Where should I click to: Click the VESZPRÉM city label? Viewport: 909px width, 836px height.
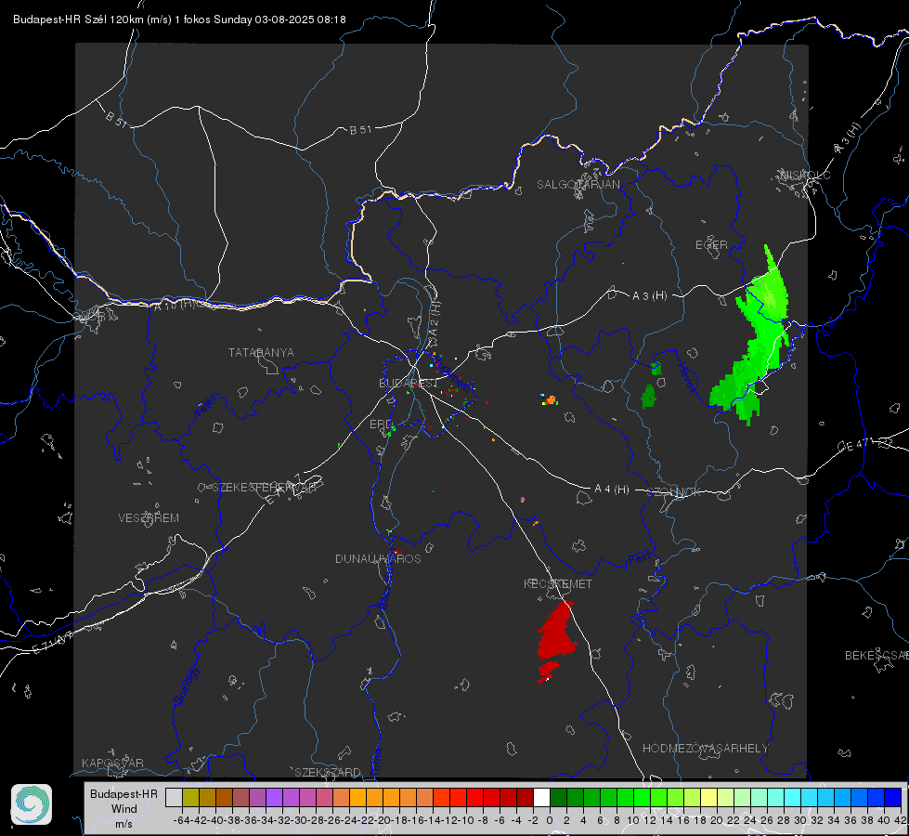[x=149, y=517]
